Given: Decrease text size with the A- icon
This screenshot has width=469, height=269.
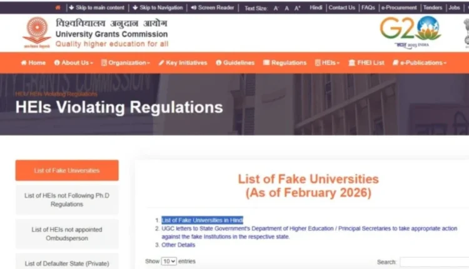Looking at the screenshot, I should tap(276, 8).
